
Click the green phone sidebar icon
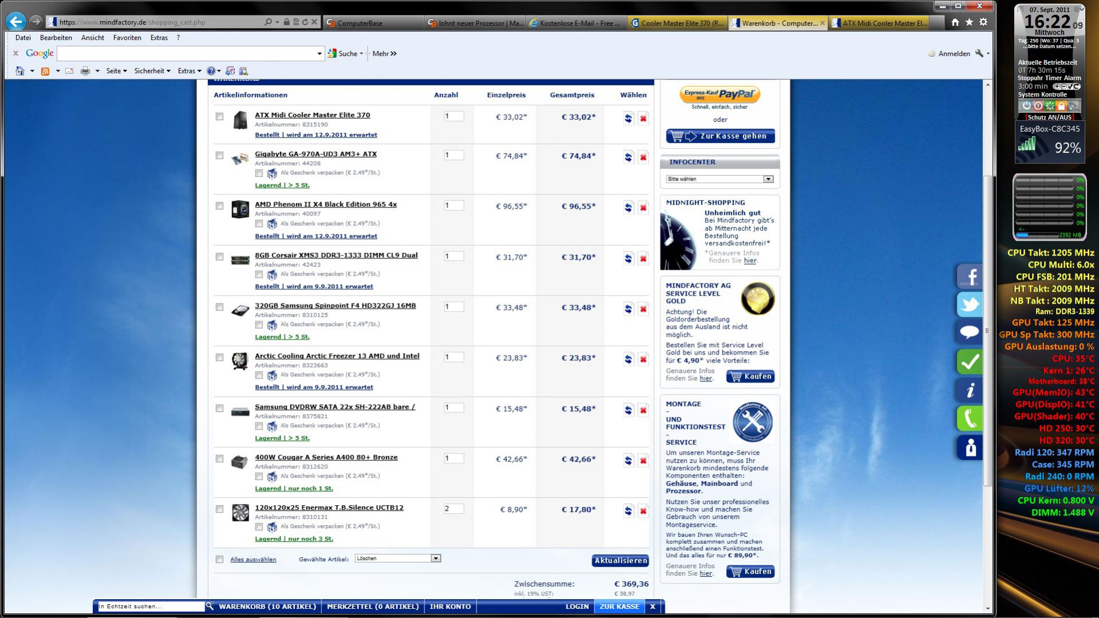click(970, 419)
